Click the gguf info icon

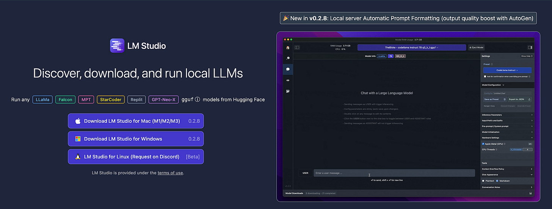pos(197,100)
